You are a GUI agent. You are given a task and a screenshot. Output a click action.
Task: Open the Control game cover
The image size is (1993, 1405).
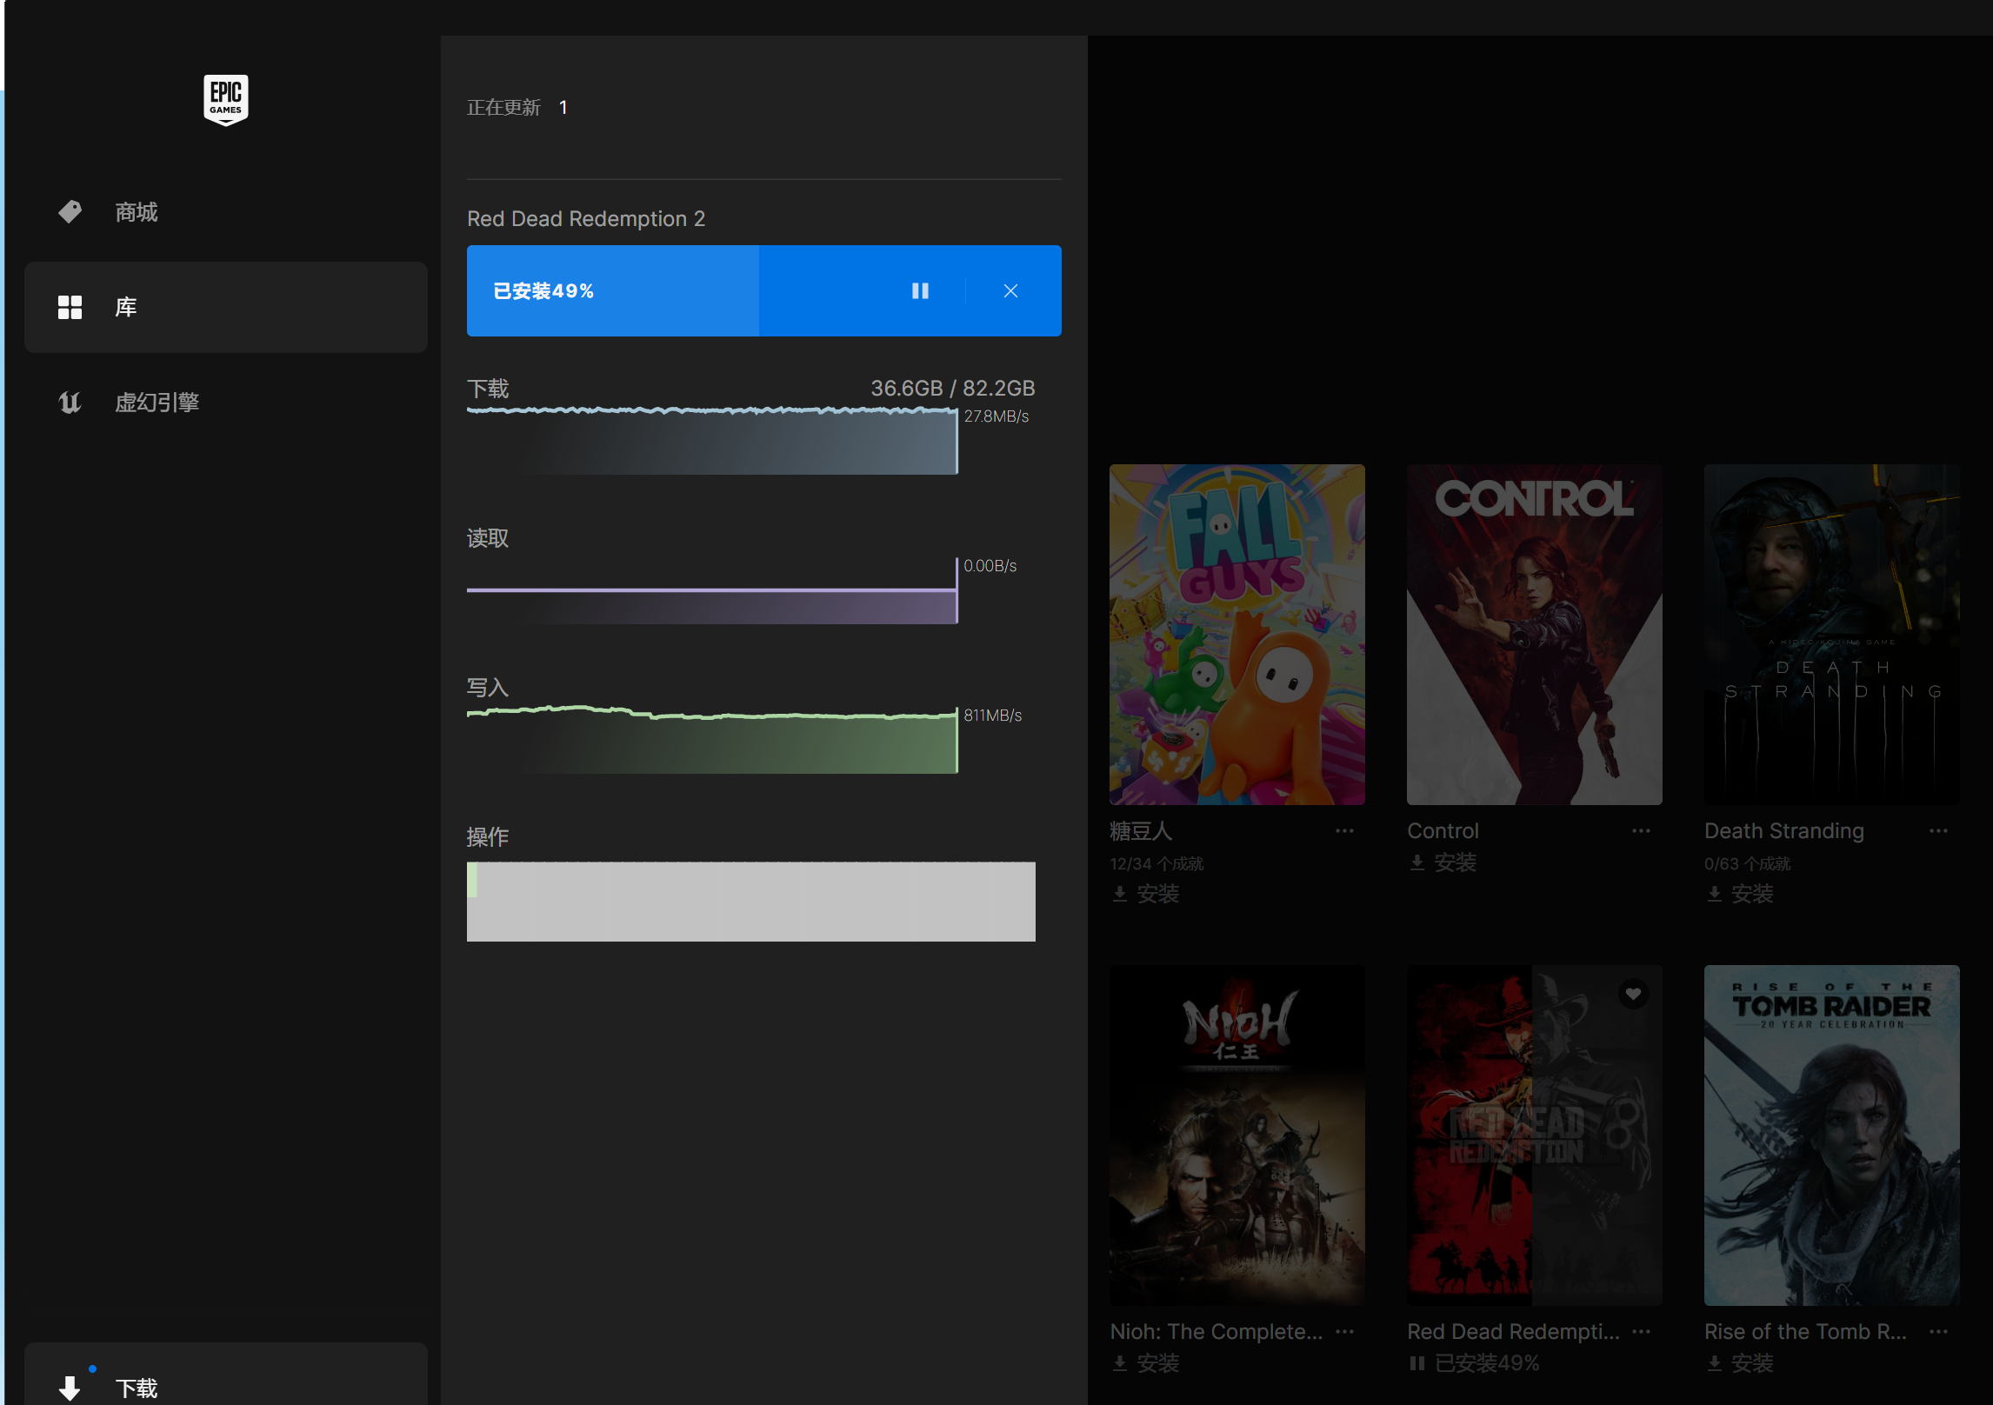tap(1535, 635)
